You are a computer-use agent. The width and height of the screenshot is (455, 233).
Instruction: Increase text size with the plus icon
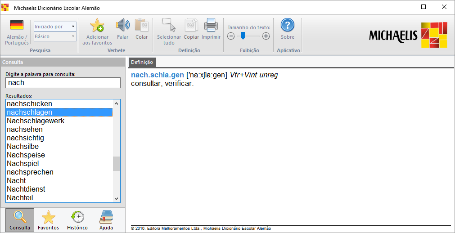coord(266,36)
